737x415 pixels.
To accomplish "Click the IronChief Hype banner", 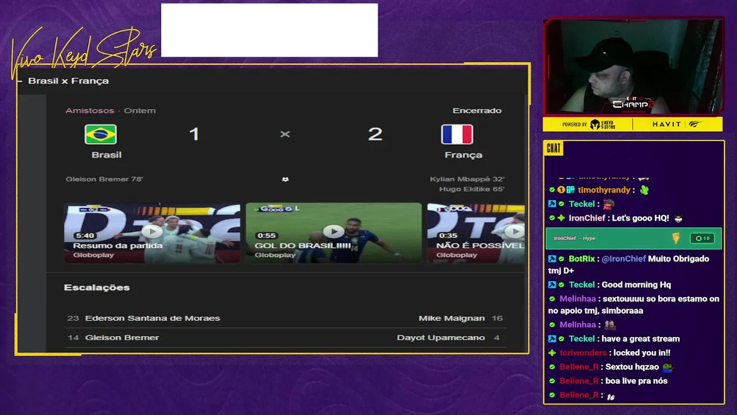I will coord(633,238).
